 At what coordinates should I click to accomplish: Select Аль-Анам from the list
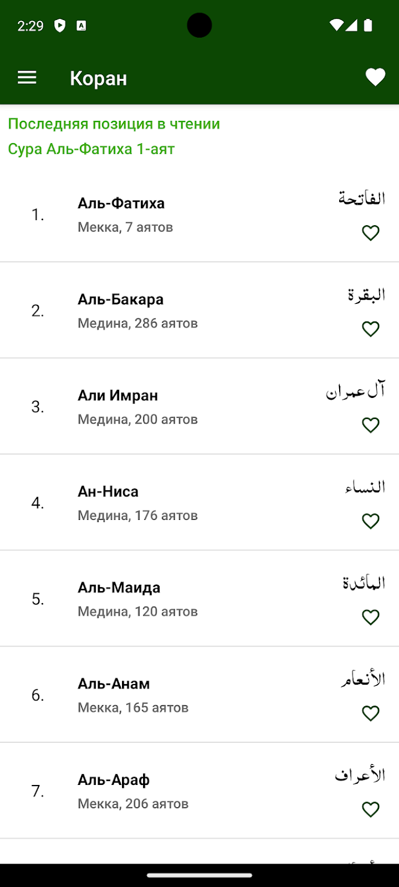point(199,695)
